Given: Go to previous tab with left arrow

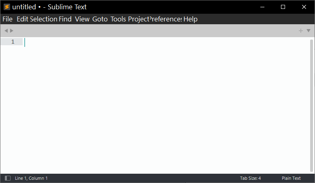Looking at the screenshot, I should (x=6, y=31).
